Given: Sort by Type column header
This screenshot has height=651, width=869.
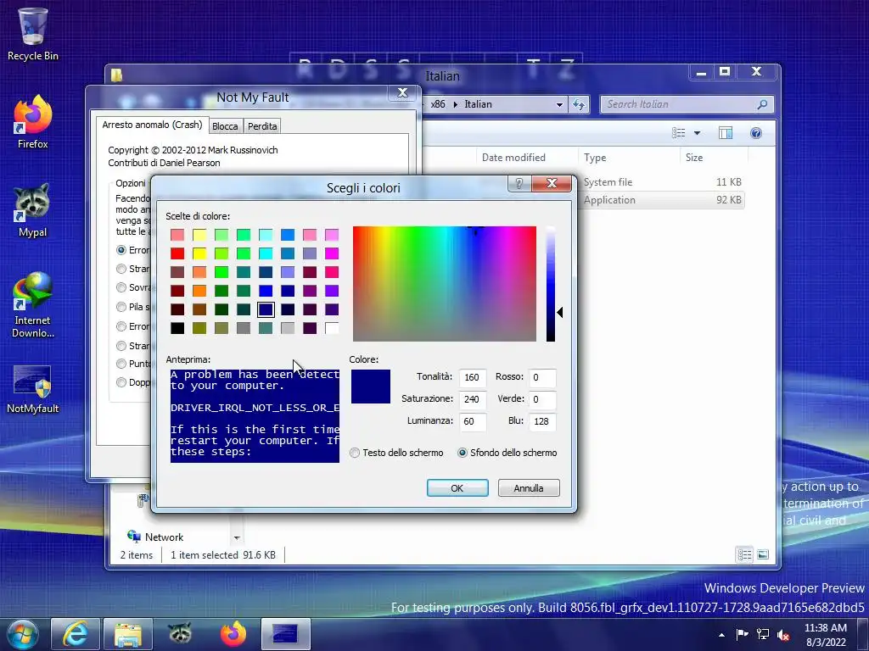Looking at the screenshot, I should click(595, 157).
